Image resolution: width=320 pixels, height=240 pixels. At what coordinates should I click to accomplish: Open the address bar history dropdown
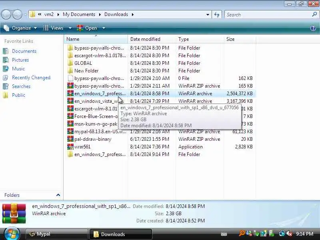(208, 14)
